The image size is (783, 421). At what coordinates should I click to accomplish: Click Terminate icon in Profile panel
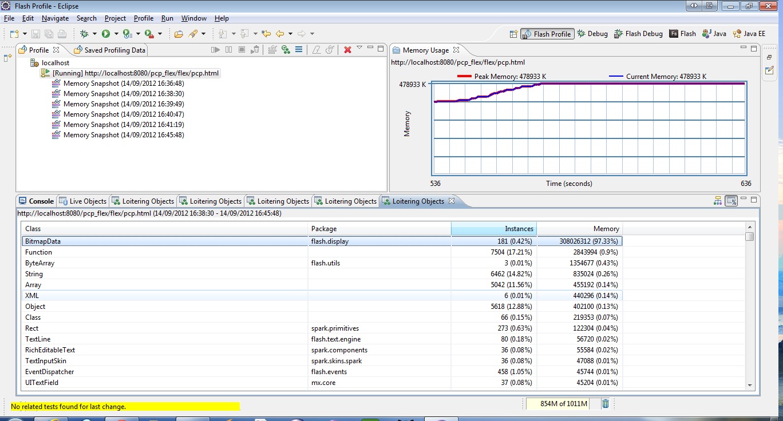242,50
